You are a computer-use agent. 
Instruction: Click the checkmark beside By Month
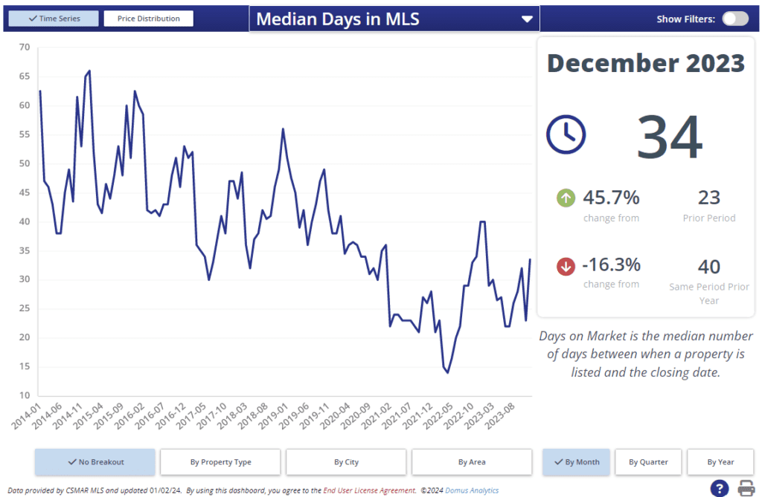coord(559,461)
